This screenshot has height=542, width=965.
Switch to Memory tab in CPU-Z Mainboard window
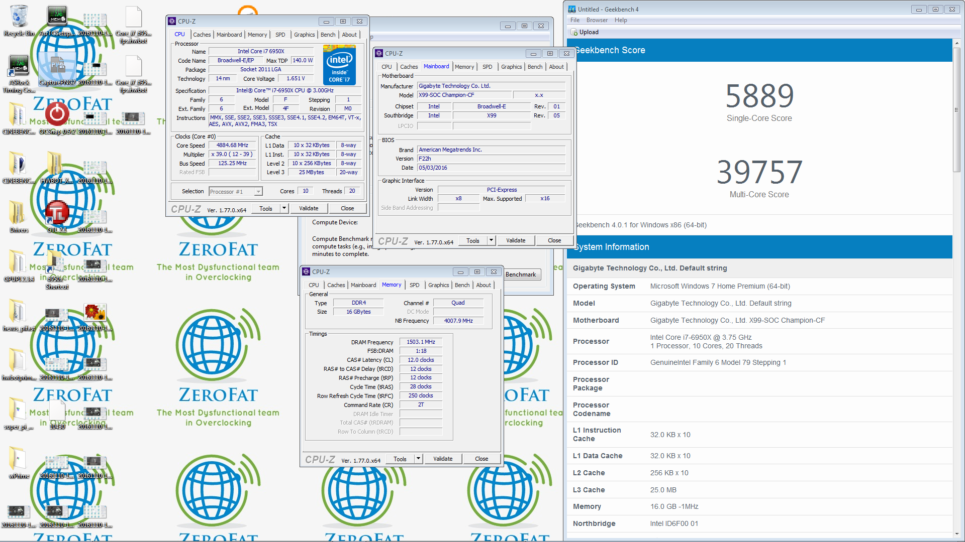click(x=464, y=67)
